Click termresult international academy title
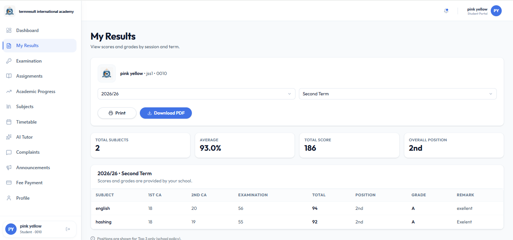 click(46, 12)
